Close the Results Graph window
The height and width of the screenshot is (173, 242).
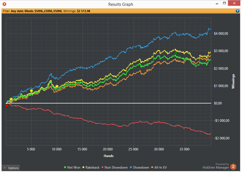pyautogui.click(x=234, y=3)
